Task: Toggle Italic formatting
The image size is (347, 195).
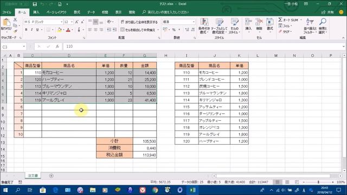Action: (31, 30)
